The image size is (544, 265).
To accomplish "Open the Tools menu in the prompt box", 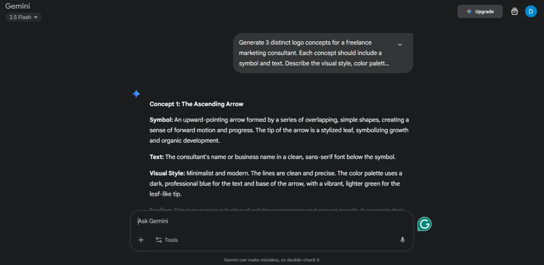I will (167, 240).
